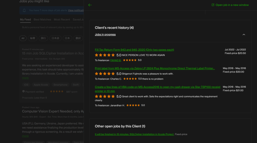Open the View notifications link in the alert banner
This screenshot has height=143, width=257.
coord(76,10)
